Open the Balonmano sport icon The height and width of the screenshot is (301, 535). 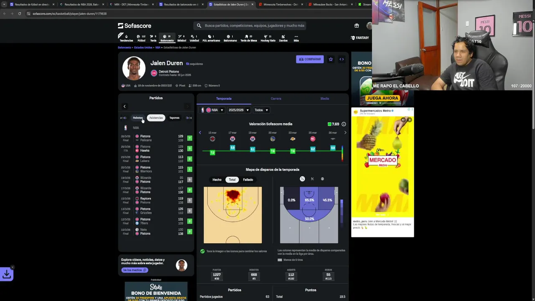click(230, 38)
